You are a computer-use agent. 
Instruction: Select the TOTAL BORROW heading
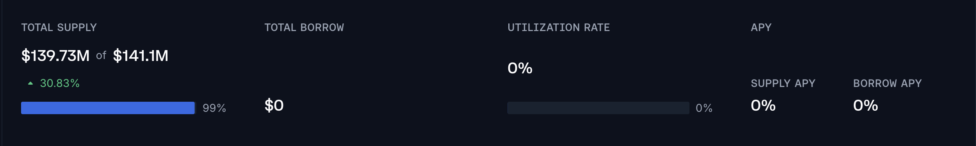(x=304, y=28)
